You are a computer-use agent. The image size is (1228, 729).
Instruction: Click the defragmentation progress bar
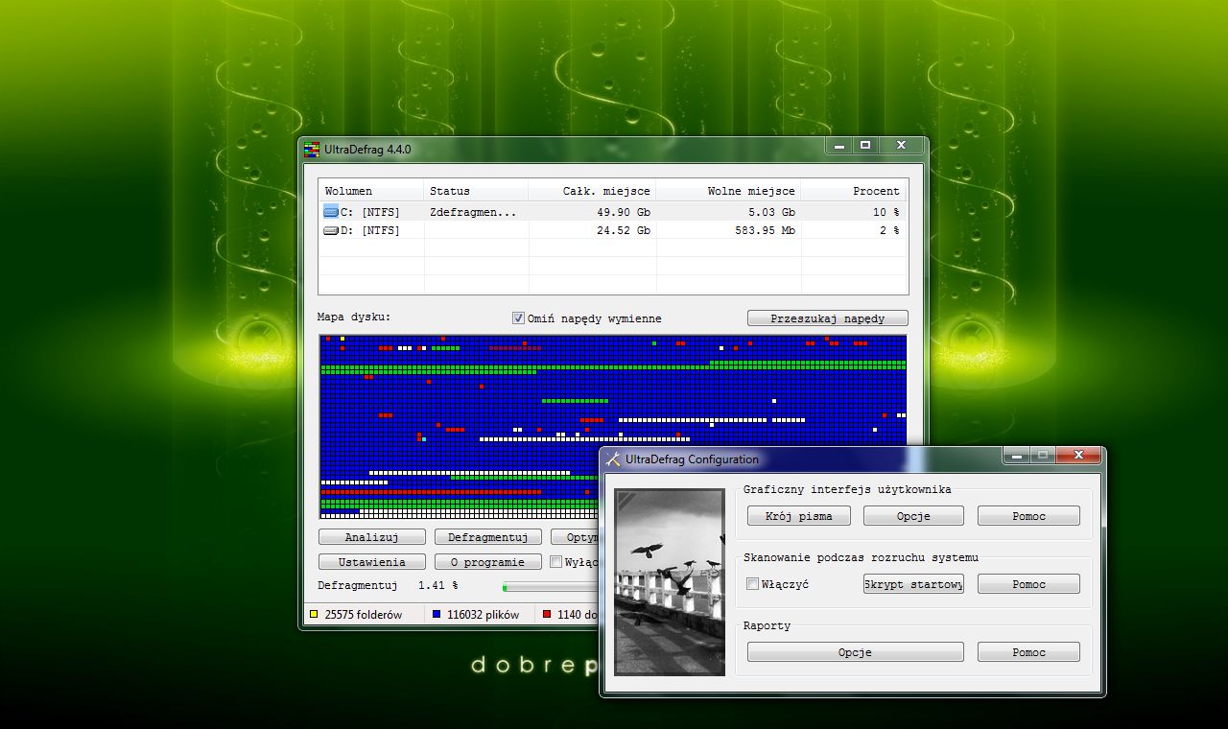pyautogui.click(x=551, y=586)
